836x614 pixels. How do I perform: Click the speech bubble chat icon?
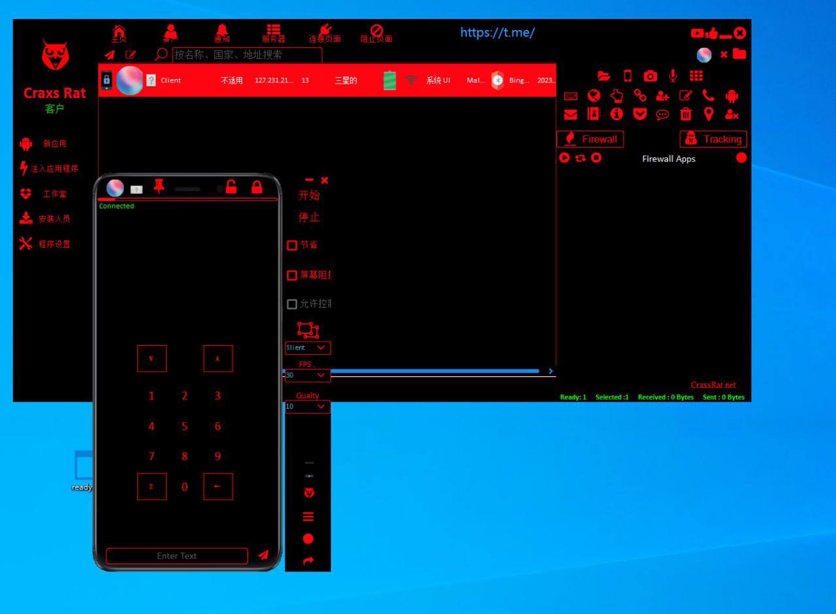click(x=663, y=114)
